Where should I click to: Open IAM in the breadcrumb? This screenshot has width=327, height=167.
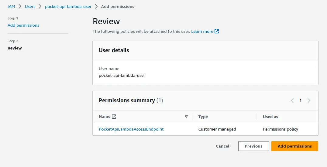coord(11,6)
